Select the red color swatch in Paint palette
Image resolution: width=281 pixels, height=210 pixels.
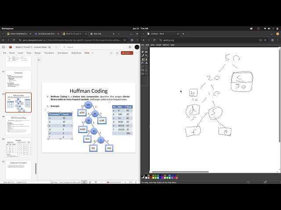pos(151,178)
